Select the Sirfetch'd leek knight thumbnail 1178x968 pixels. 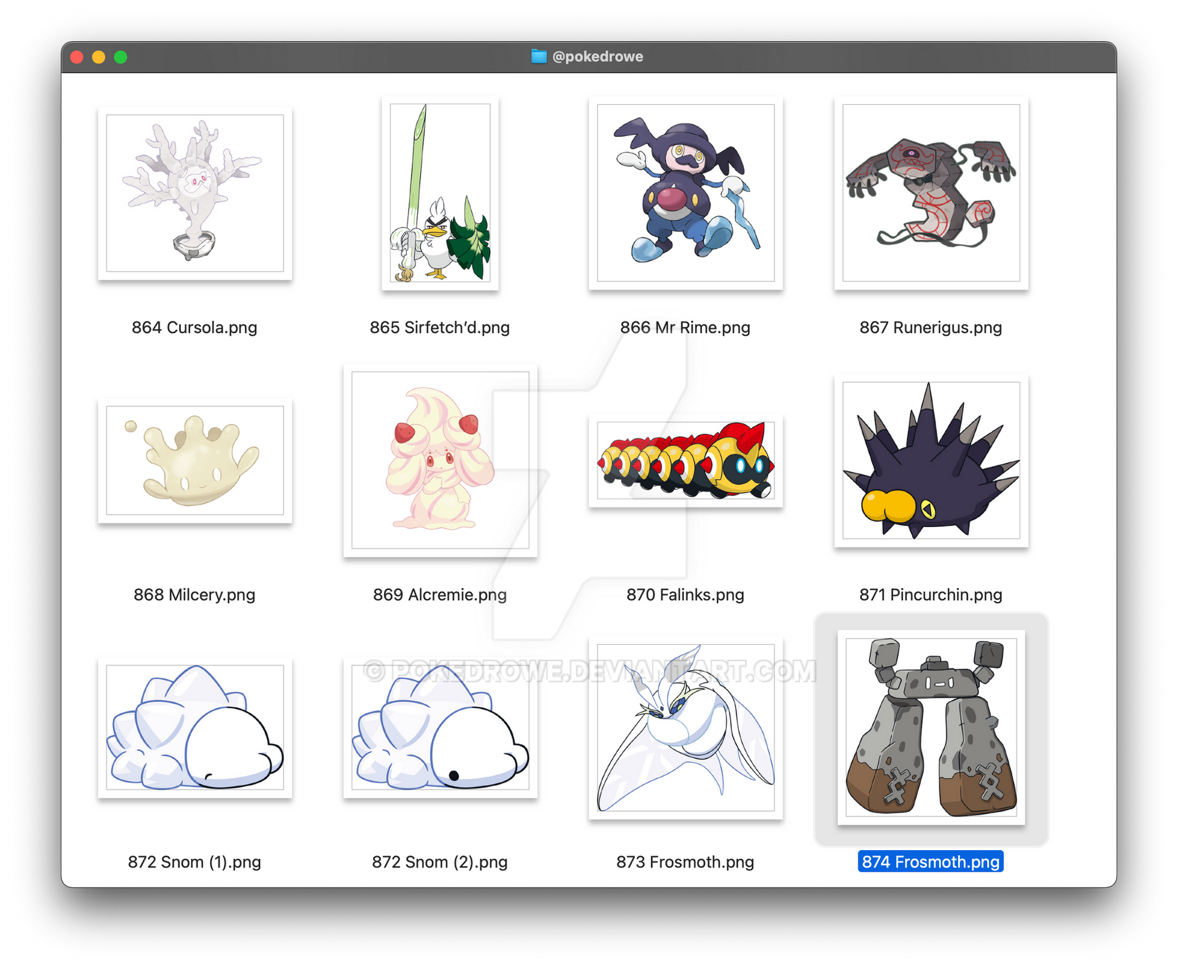coord(440,193)
